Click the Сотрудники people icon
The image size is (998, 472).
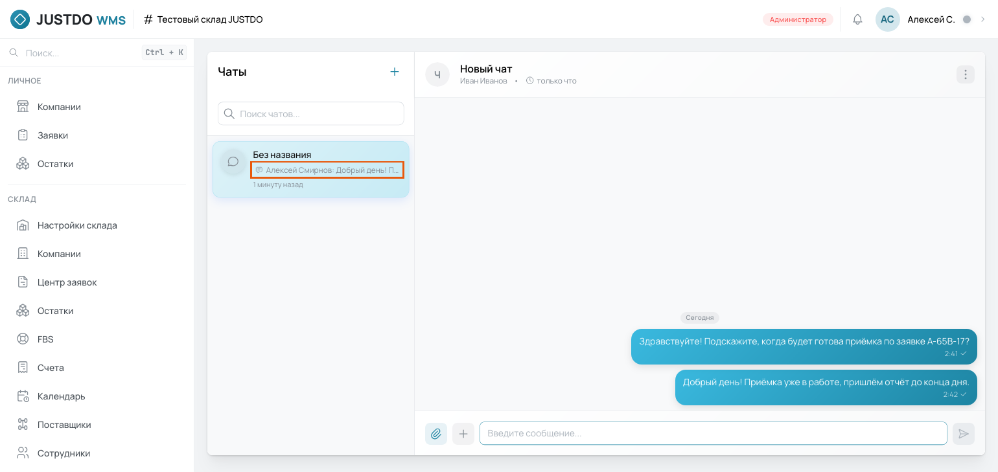[x=23, y=453]
